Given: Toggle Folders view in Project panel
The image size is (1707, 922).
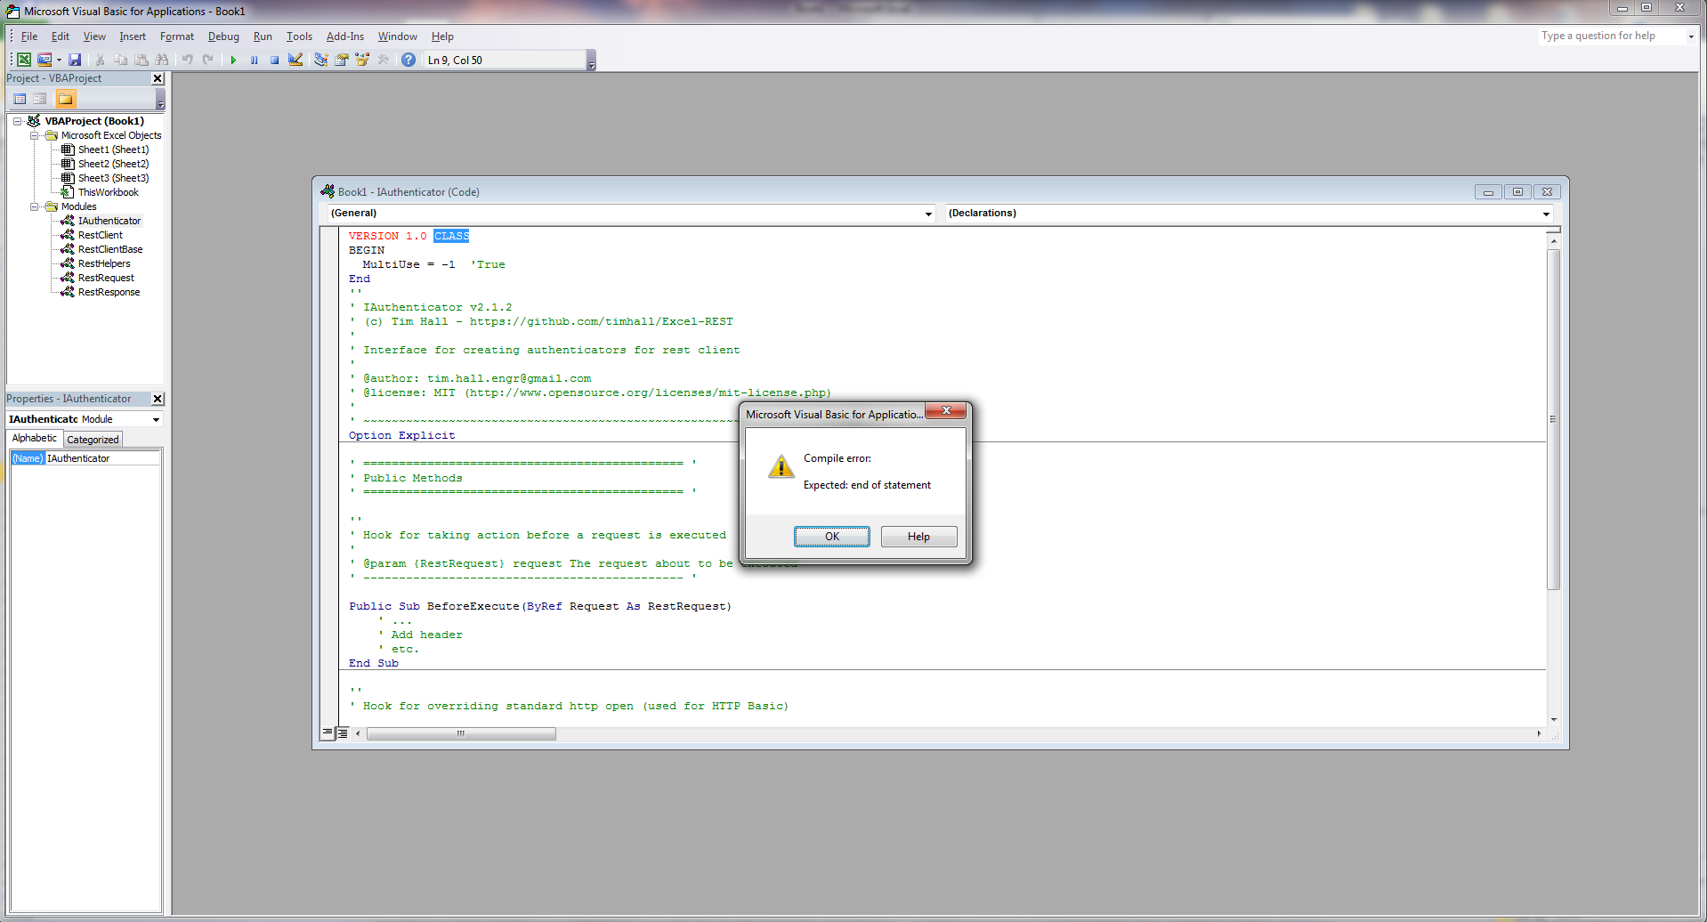Looking at the screenshot, I should tap(66, 99).
